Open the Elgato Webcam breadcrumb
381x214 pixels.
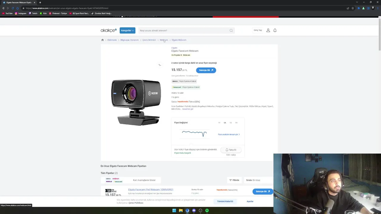pos(179,40)
